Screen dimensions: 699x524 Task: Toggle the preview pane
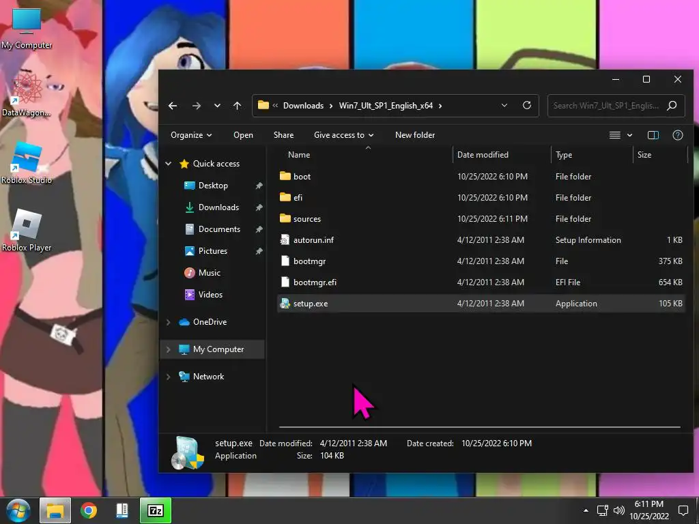tap(653, 135)
